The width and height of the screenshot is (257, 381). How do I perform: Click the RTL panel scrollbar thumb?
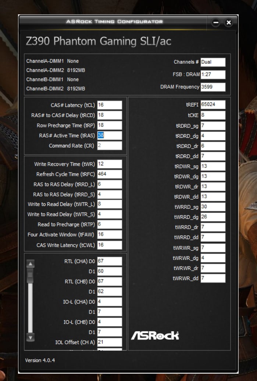pos(30,275)
